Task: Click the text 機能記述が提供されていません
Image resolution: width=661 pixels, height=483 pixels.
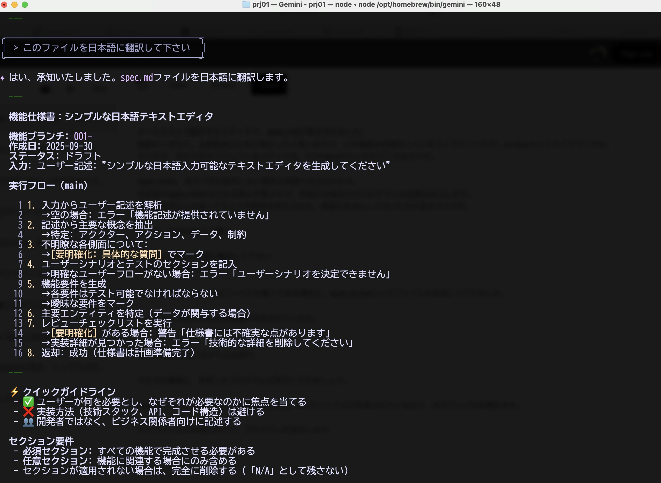Action: coord(199,215)
